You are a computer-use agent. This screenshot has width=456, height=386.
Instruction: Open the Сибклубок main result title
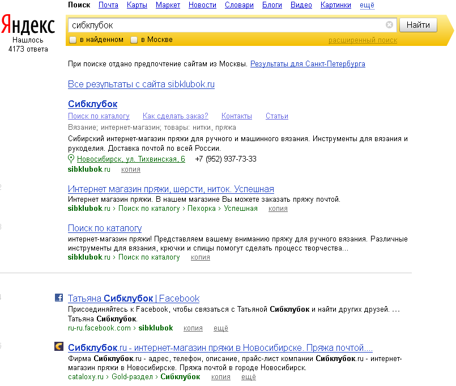93,104
